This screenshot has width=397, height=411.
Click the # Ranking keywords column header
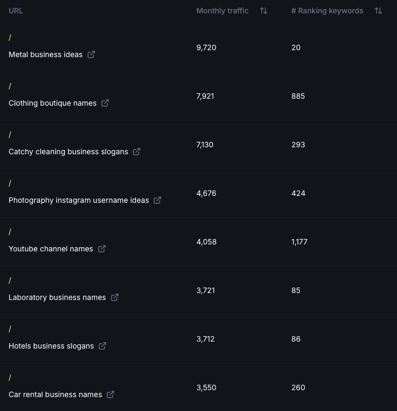coord(327,11)
